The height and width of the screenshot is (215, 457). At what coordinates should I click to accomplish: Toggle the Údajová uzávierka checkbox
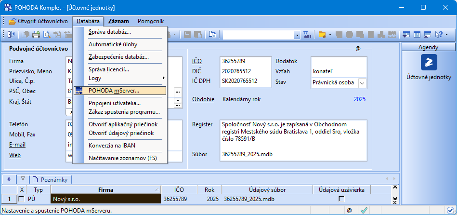point(341,199)
